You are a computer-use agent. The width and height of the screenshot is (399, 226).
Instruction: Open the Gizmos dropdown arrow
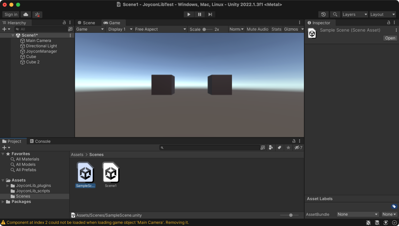point(302,29)
